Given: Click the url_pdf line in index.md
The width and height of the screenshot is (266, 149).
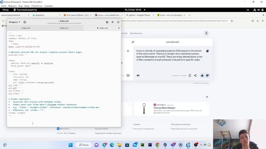Looking at the screenshot, I should (x=15, y=88).
